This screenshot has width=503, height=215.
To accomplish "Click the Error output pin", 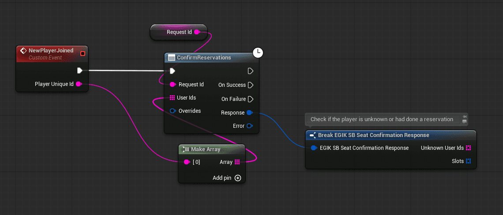I will (x=249, y=126).
